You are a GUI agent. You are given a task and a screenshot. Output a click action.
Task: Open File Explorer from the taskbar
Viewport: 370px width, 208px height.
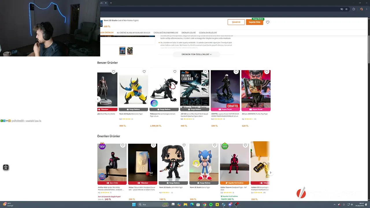(x=185, y=205)
